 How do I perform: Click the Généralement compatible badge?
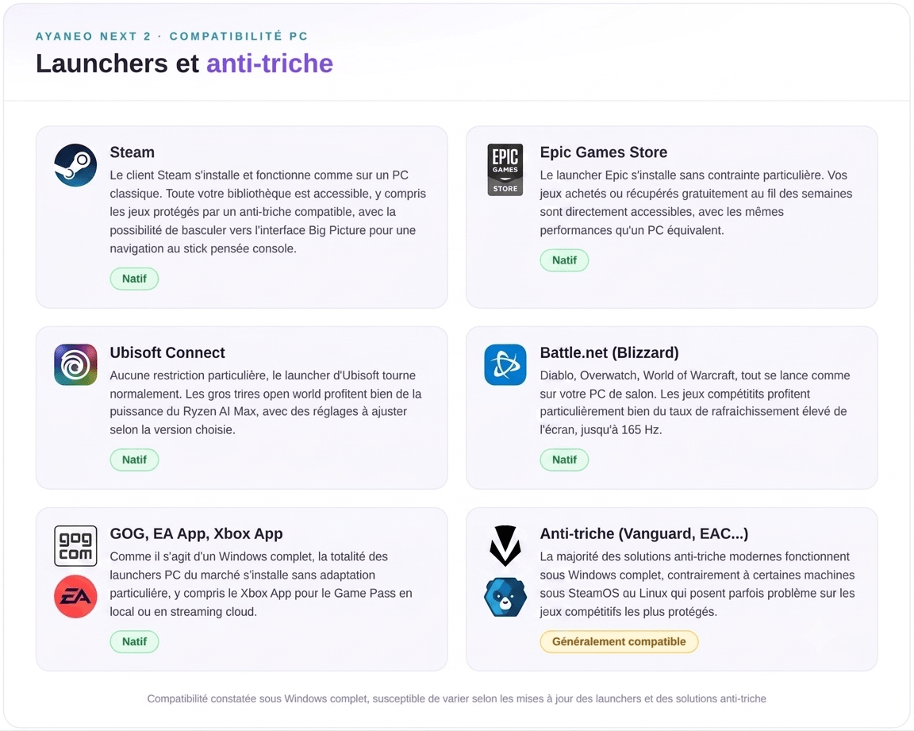point(619,642)
